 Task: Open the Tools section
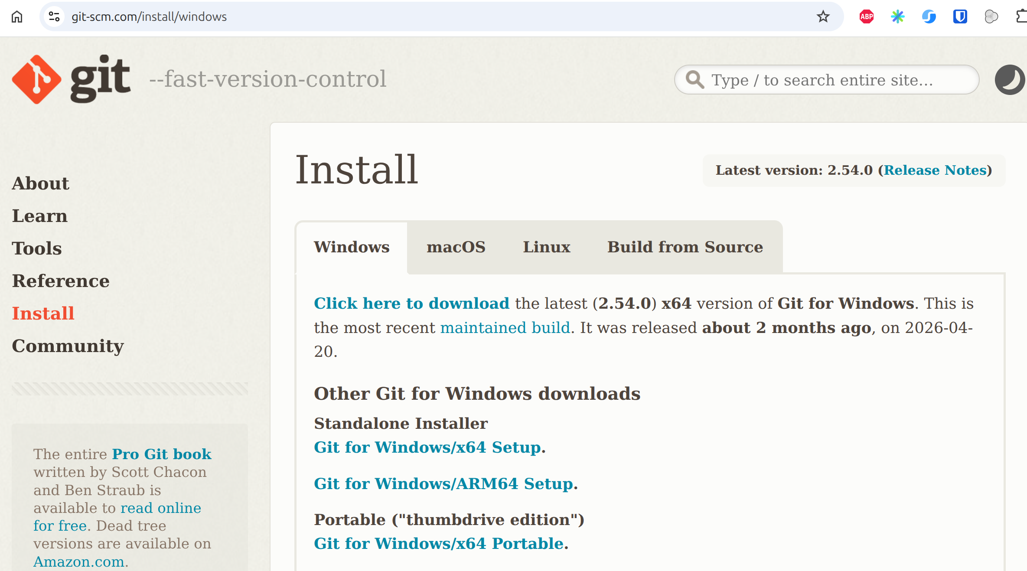[37, 248]
